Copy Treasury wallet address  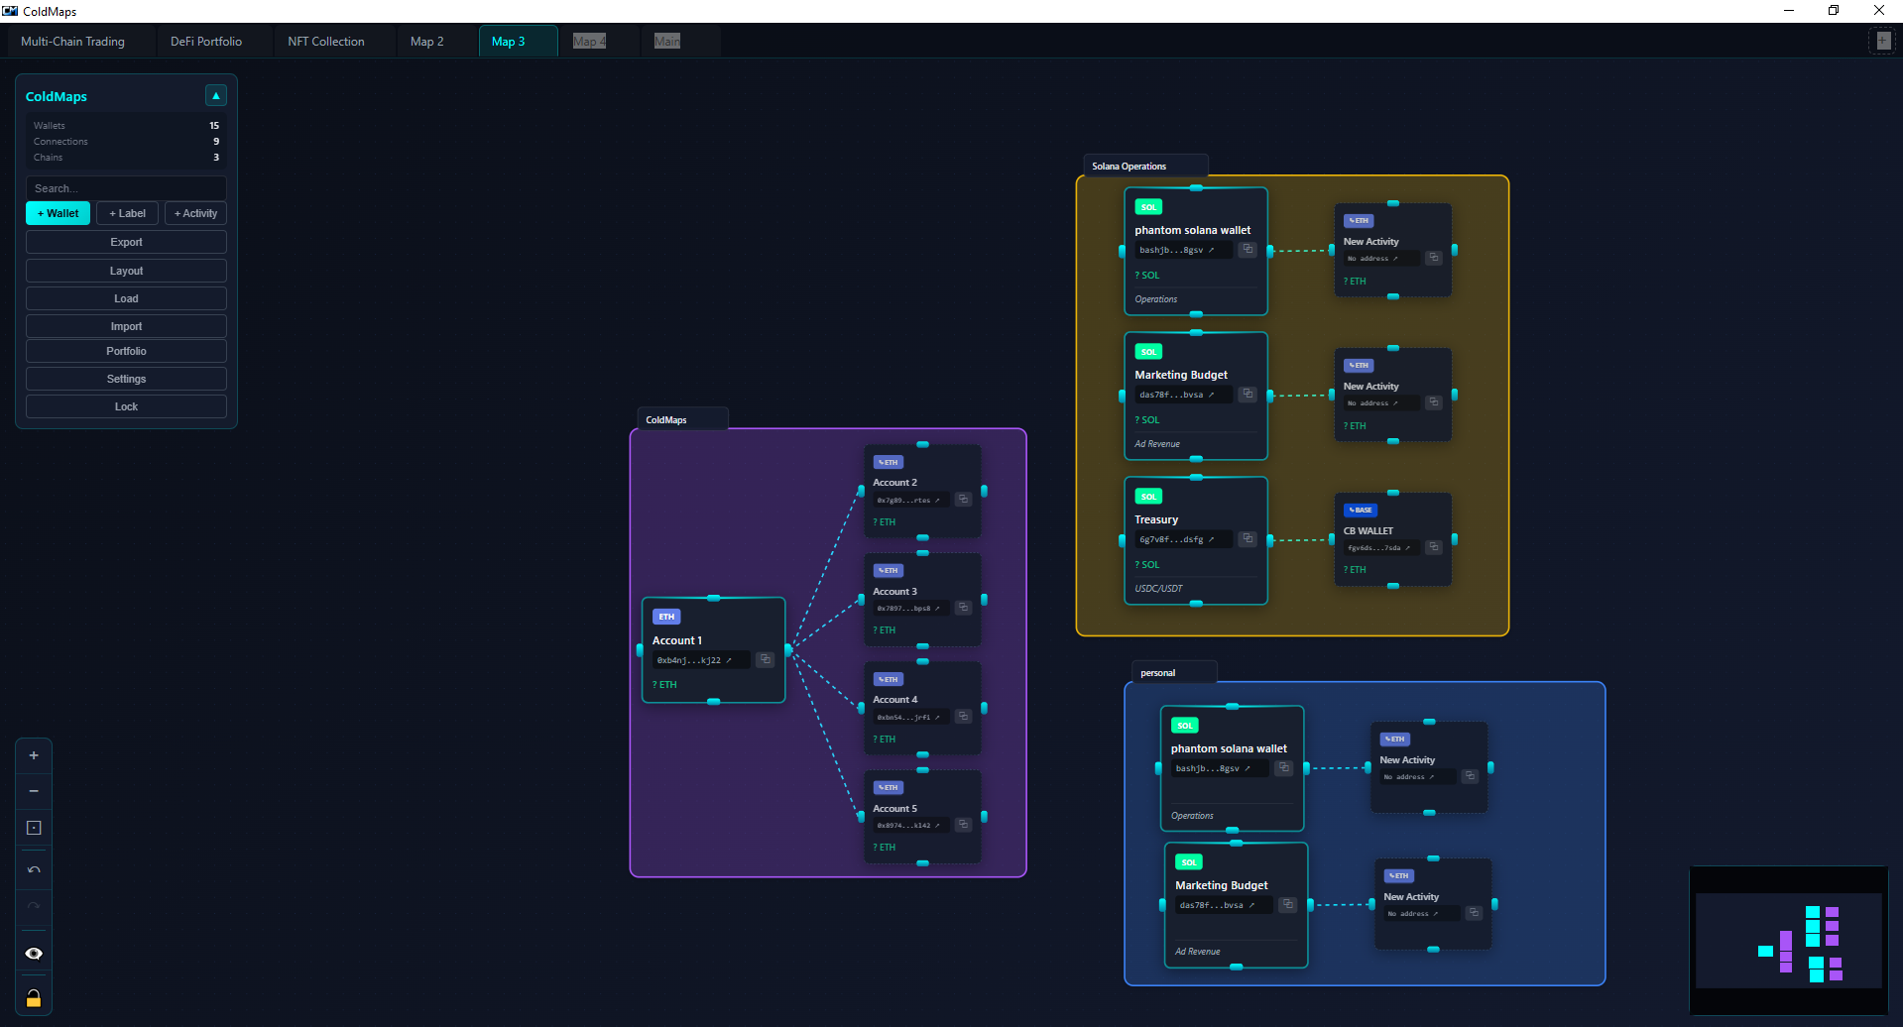1248,538
